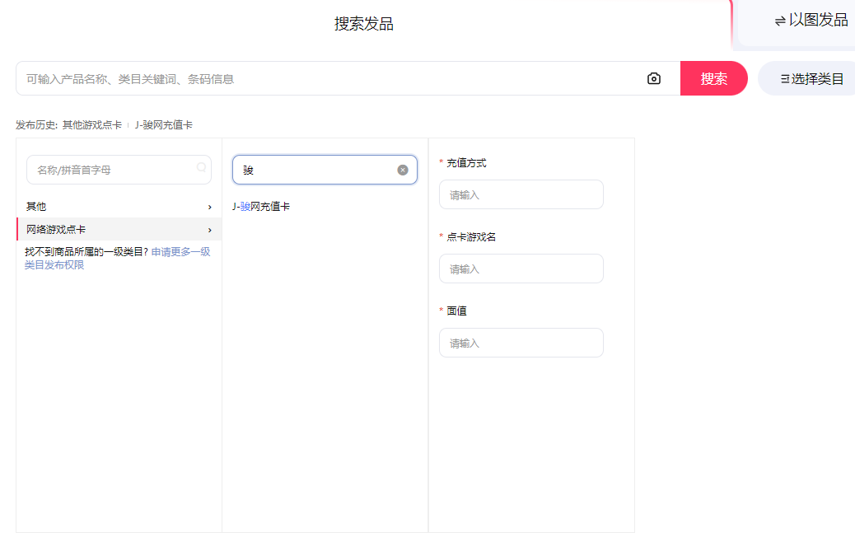The height and width of the screenshot is (542, 855).
Task: Click magnifier icon in 名称/拼音首字母 box
Action: pos(201,168)
